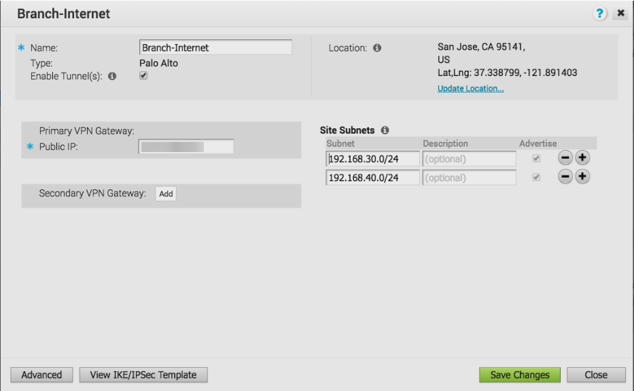Add subnet after 192.168.40.0/24 row with plus
This screenshot has height=391, width=634.
coord(582,176)
